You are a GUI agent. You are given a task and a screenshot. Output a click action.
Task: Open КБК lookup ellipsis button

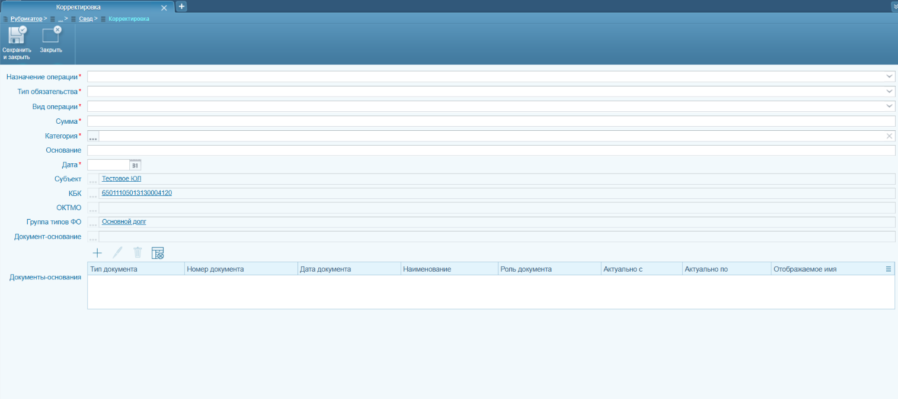(93, 194)
